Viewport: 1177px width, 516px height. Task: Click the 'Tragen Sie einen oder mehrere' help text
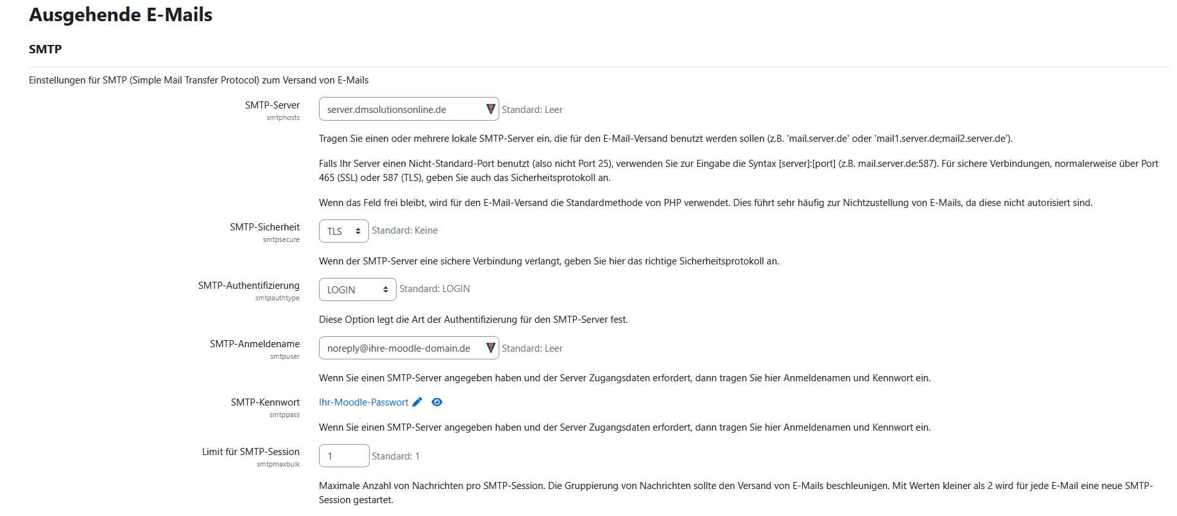click(666, 139)
